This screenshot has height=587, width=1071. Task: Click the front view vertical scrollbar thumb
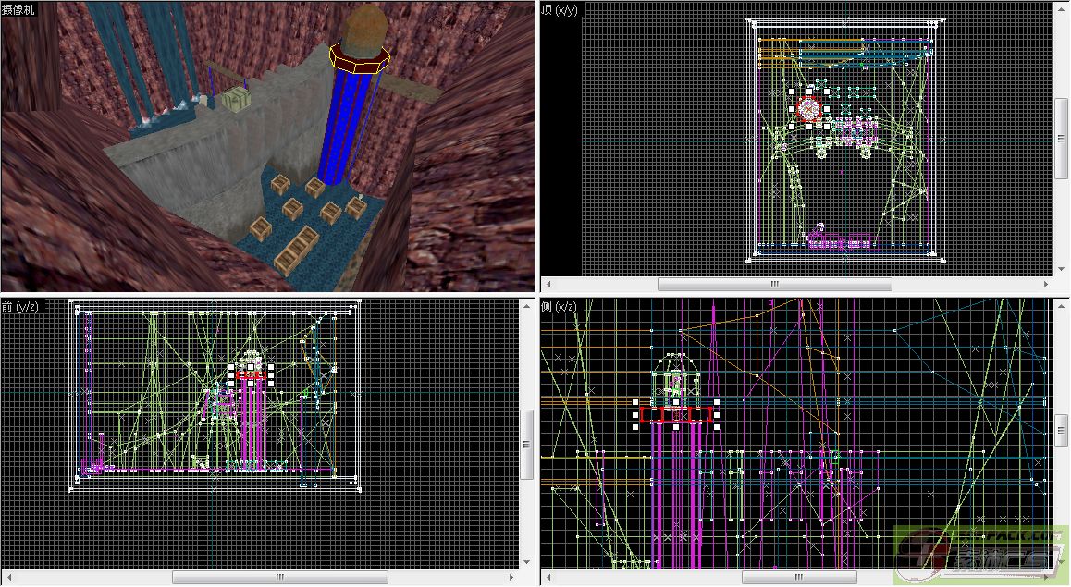click(x=527, y=444)
